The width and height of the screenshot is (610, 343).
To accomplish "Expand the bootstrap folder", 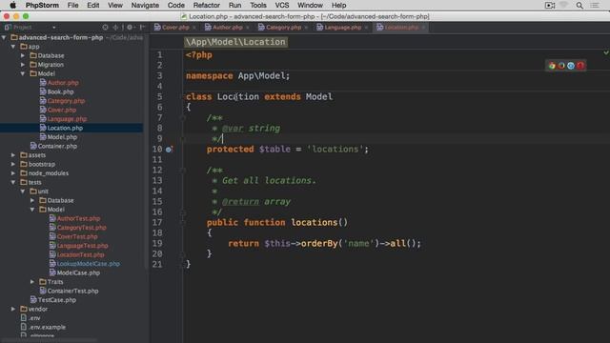I will coord(13,164).
